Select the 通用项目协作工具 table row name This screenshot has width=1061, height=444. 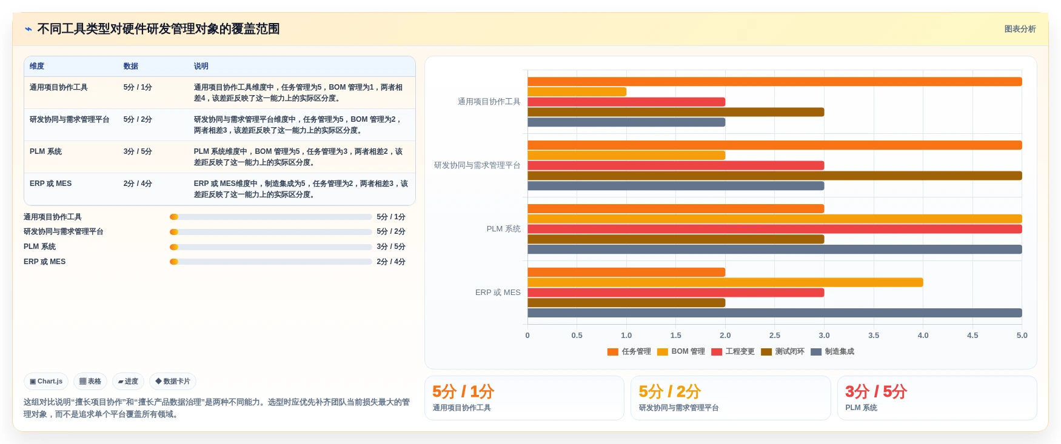pos(59,88)
